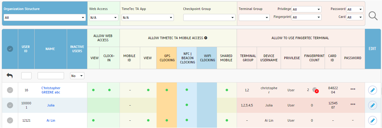Image resolution: width=382 pixels, height=128 pixels.
Task: Open the Password filter dropdown
Action: pyautogui.click(x=355, y=9)
